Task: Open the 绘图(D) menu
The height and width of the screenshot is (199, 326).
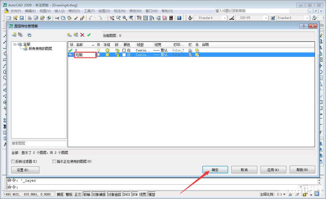Action: 104,11
